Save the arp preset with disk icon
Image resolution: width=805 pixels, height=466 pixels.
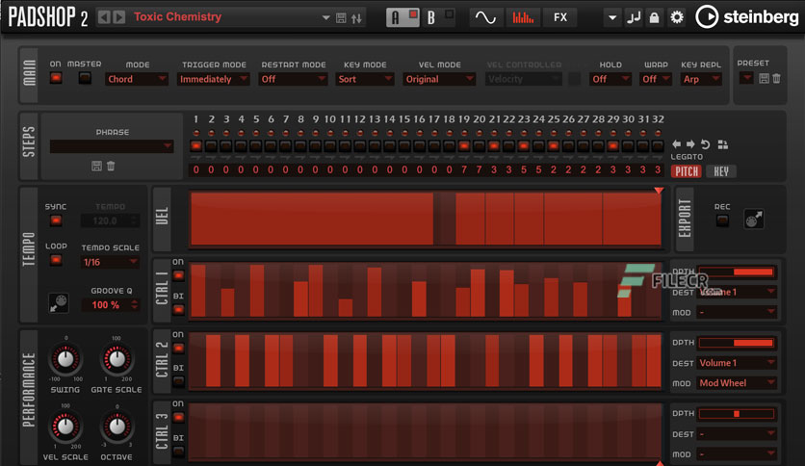click(764, 79)
